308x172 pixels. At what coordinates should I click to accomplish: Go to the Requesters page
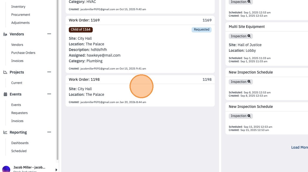coord(19,113)
